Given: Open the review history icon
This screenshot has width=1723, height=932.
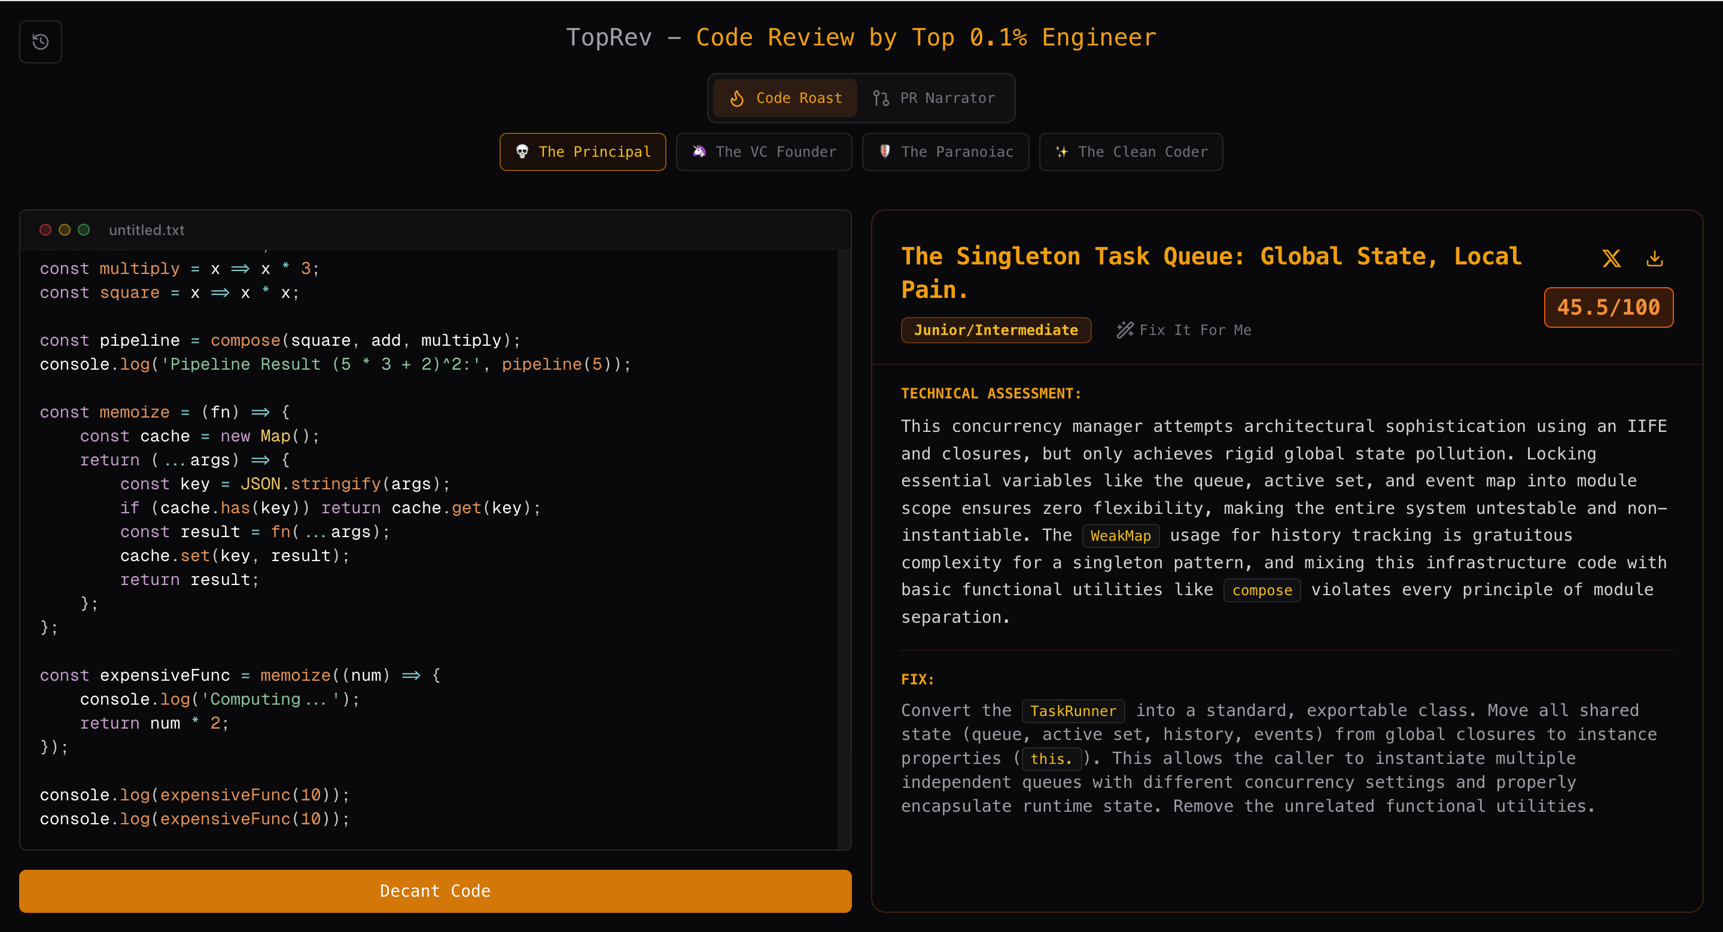Looking at the screenshot, I should point(40,41).
